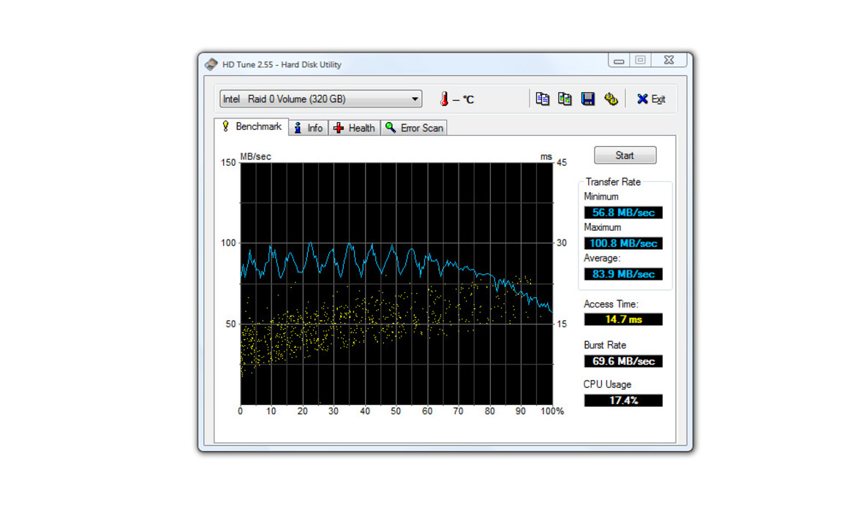The image size is (855, 510).
Task: Click the Burst Rate label
Action: [605, 345]
